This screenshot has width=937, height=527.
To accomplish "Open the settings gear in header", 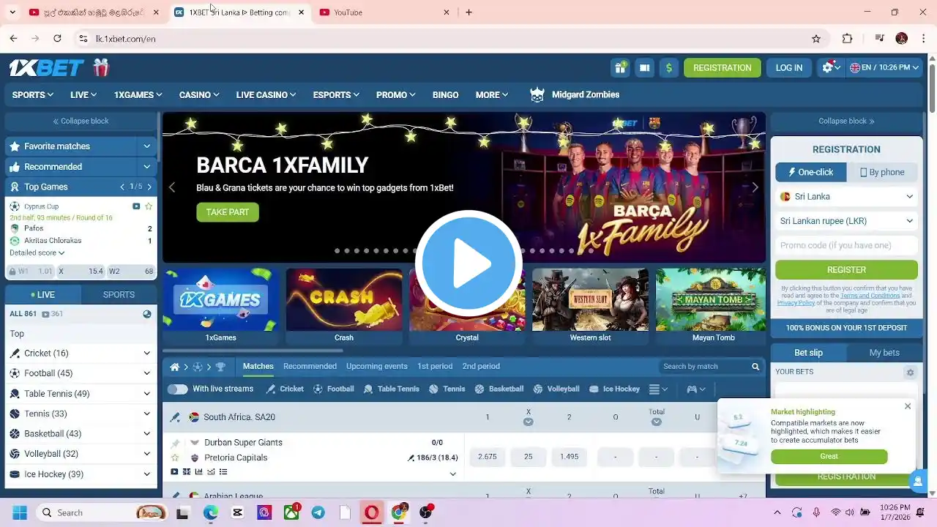I will point(828,67).
